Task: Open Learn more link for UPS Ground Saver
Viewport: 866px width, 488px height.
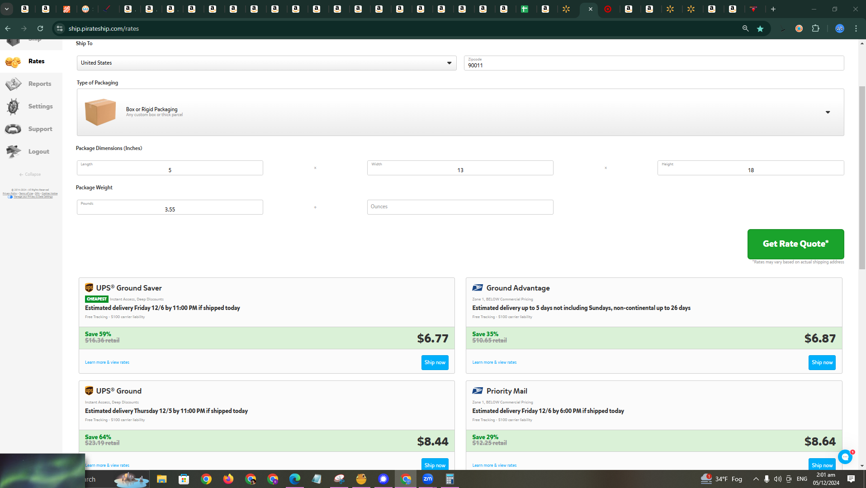Action: pos(107,362)
